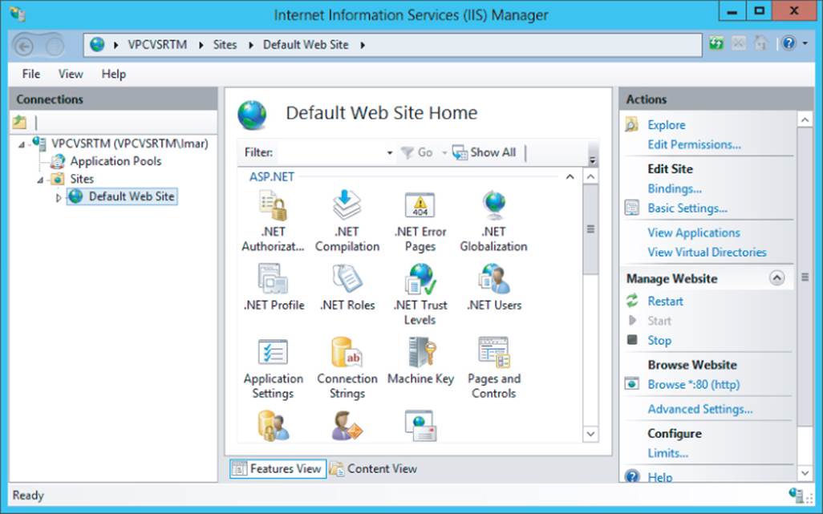Select the Sites tree item
Screen dimensions: 823x514
click(82, 180)
